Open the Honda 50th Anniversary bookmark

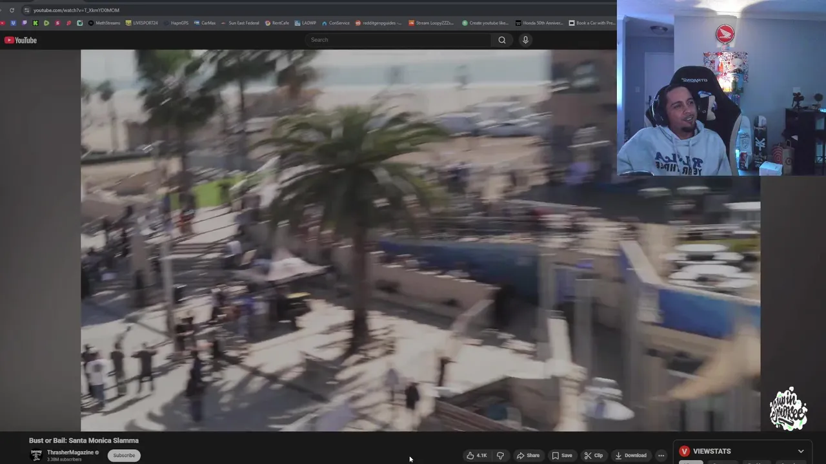pyautogui.click(x=539, y=23)
